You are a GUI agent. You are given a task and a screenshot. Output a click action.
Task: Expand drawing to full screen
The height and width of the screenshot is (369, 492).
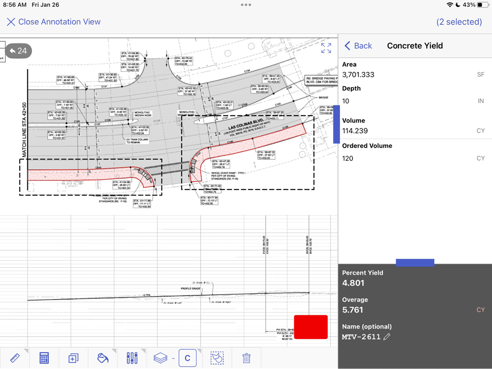tap(326, 48)
